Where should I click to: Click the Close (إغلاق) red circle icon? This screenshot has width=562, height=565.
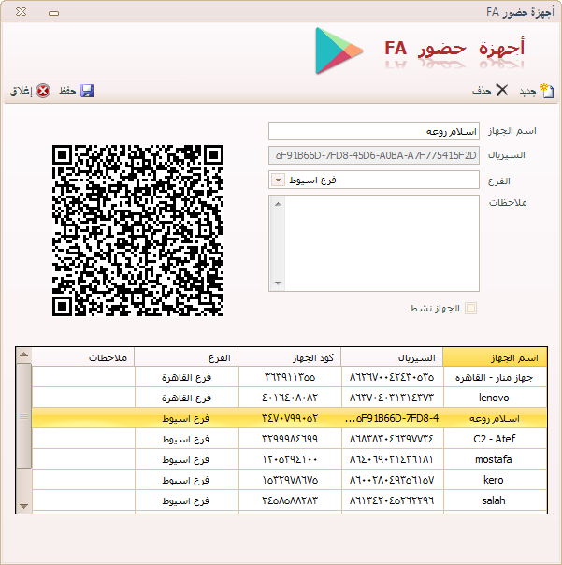coord(43,91)
